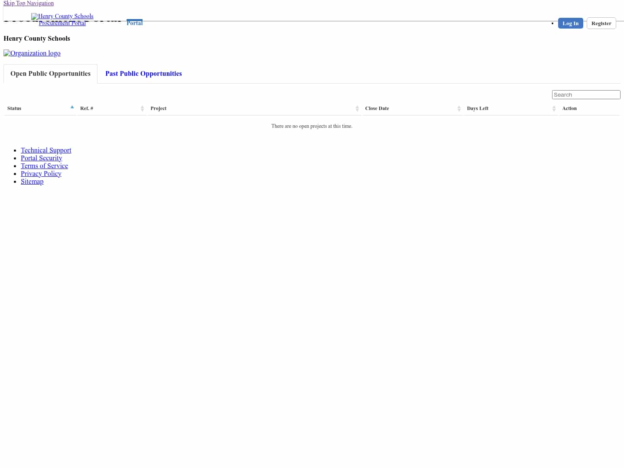This screenshot has width=624, height=468.
Task: Sort by Days Left column header
Action: pos(511,108)
